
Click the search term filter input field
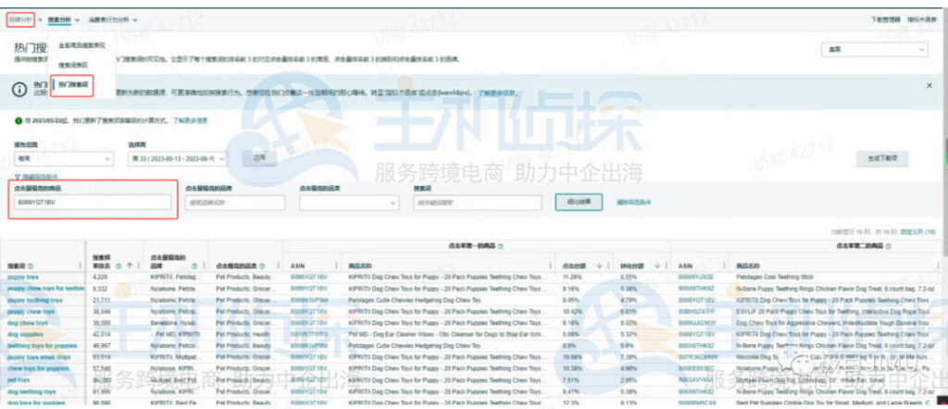[477, 203]
